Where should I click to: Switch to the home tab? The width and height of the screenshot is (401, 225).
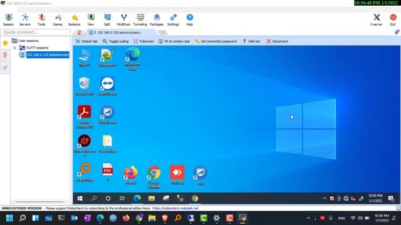[x=80, y=32]
